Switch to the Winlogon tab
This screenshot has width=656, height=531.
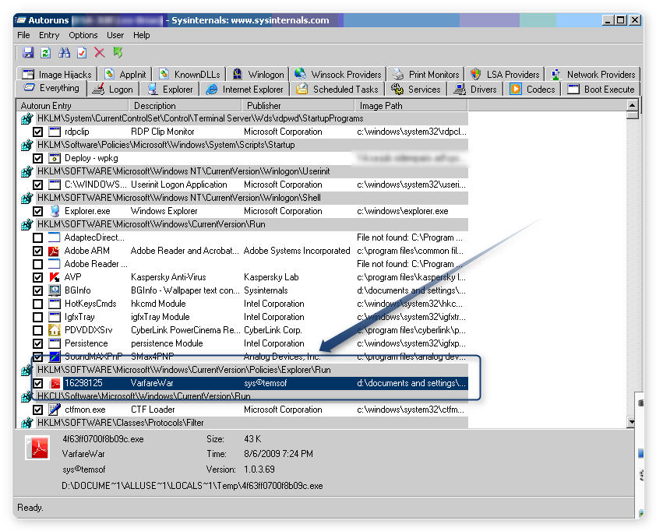pos(258,75)
